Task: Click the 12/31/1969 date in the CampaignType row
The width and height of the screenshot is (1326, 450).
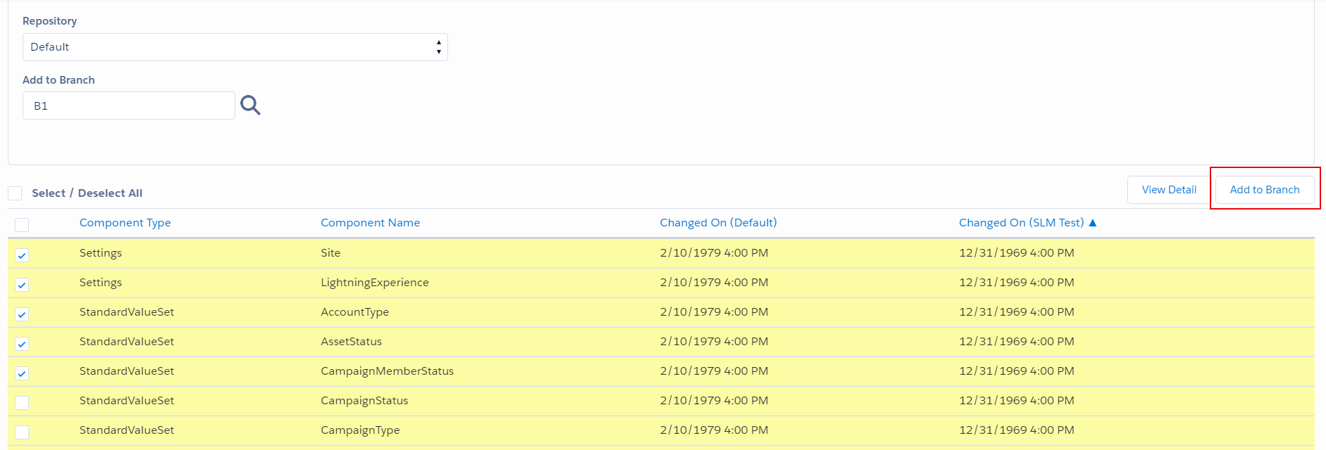Action: (x=1017, y=430)
